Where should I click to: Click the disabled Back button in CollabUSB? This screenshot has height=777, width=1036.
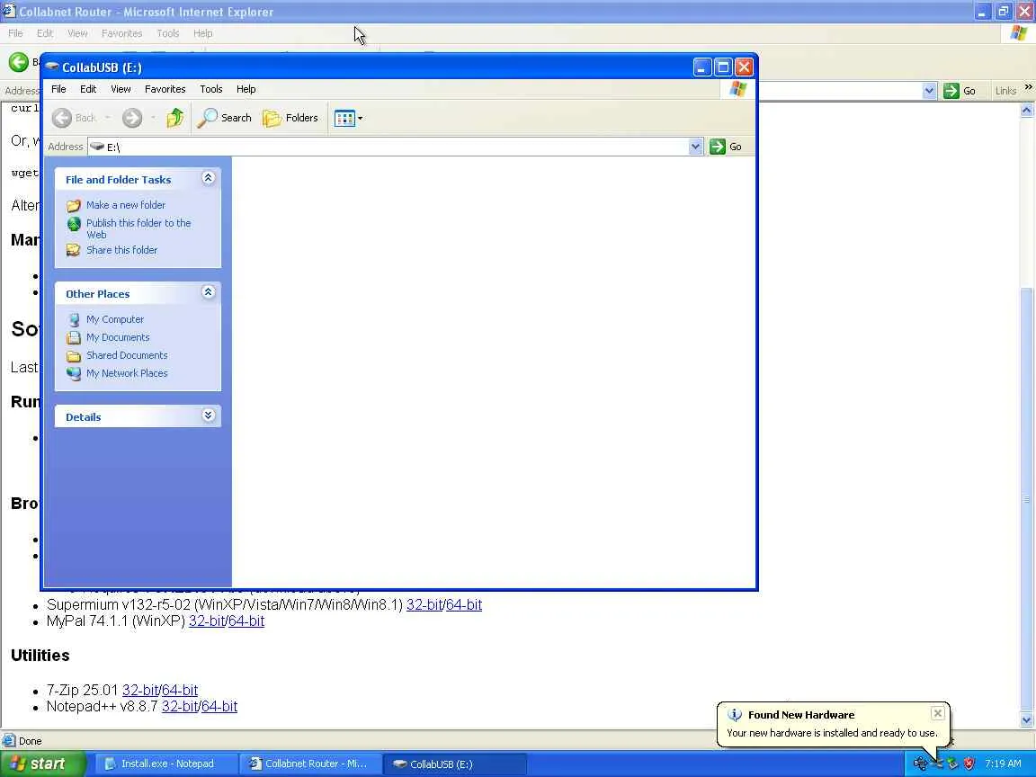(74, 118)
